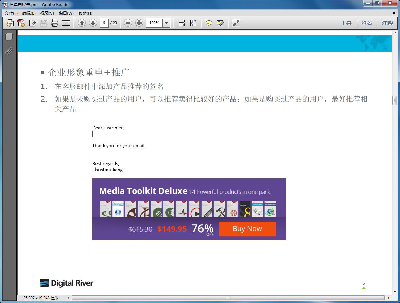Open the 窗口(W) menu
The image size is (400, 303).
point(66,13)
